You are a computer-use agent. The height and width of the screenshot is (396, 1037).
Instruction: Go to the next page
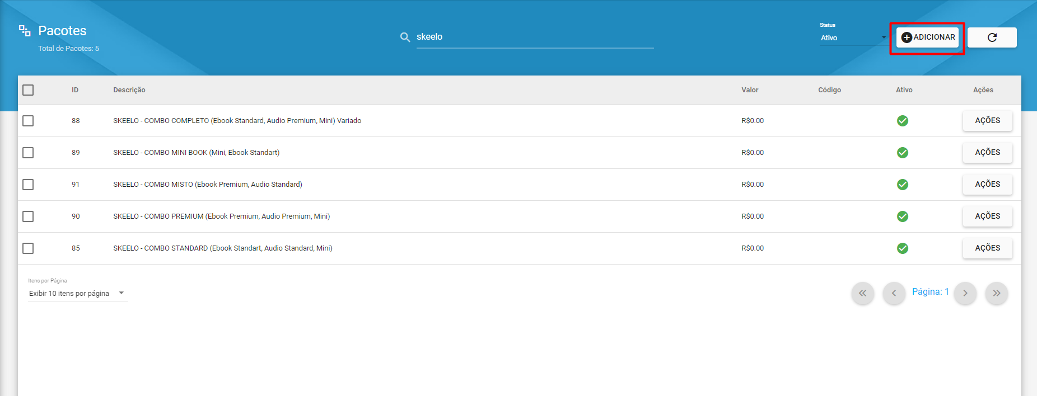pyautogui.click(x=965, y=293)
